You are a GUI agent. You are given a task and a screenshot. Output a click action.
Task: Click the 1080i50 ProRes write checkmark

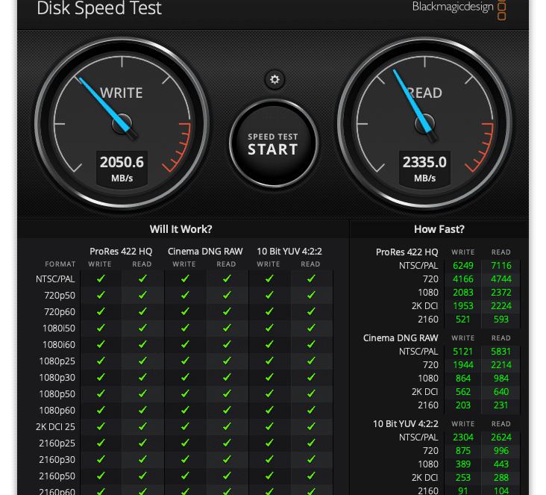pos(101,328)
